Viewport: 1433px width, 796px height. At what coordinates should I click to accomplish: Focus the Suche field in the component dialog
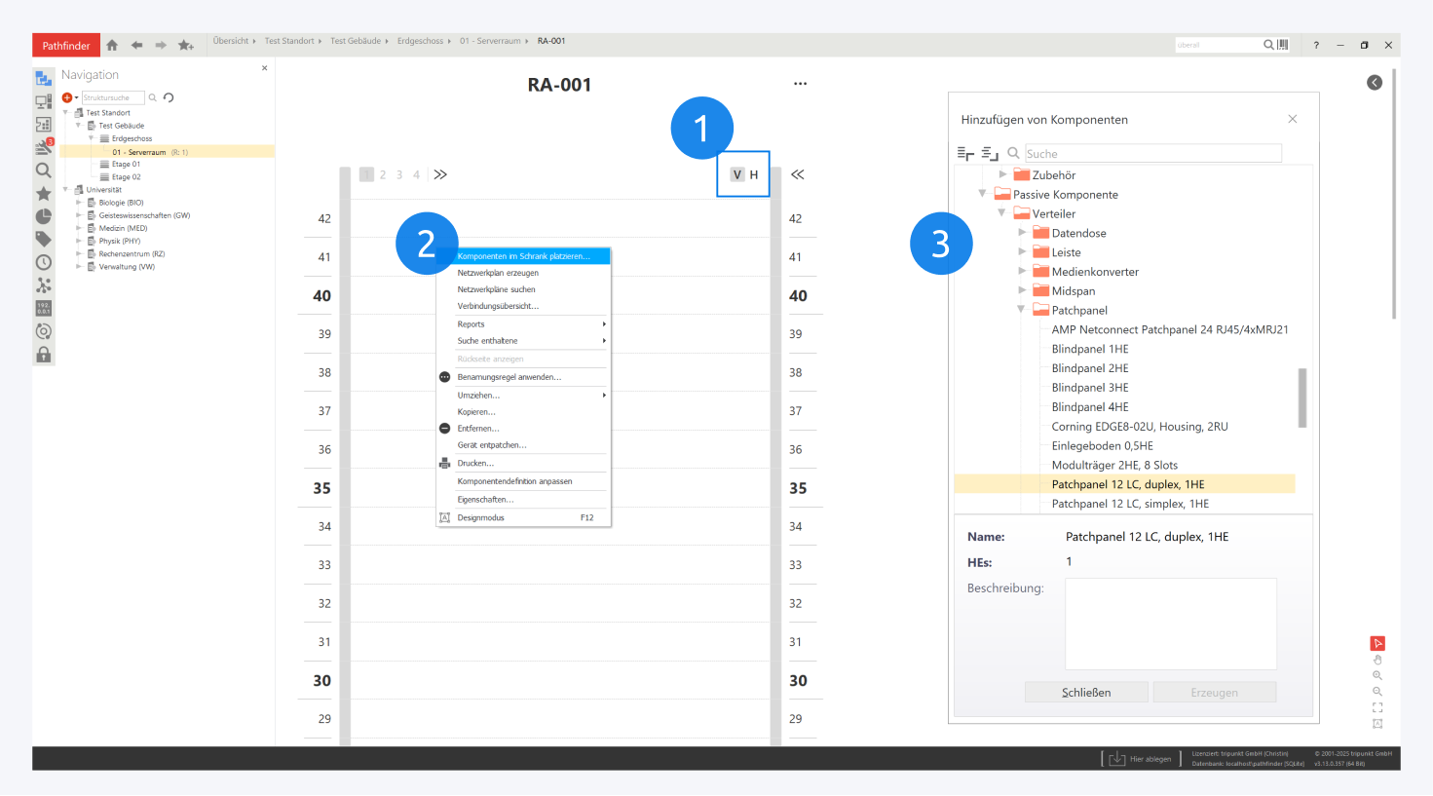point(1152,154)
